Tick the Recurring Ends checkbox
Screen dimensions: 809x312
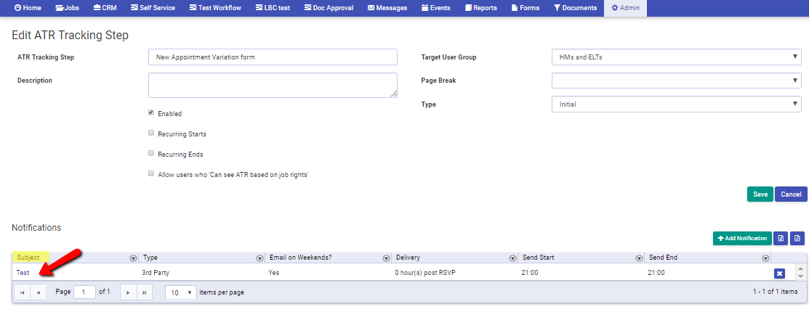pyautogui.click(x=151, y=153)
